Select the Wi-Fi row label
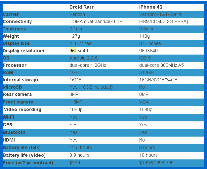Viewport: 207px width, 169px height. tap(9, 117)
